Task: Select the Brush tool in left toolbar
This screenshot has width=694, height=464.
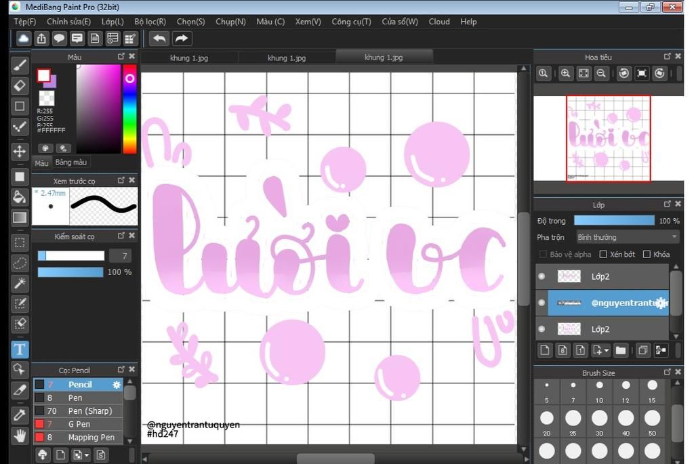Action: [20, 65]
